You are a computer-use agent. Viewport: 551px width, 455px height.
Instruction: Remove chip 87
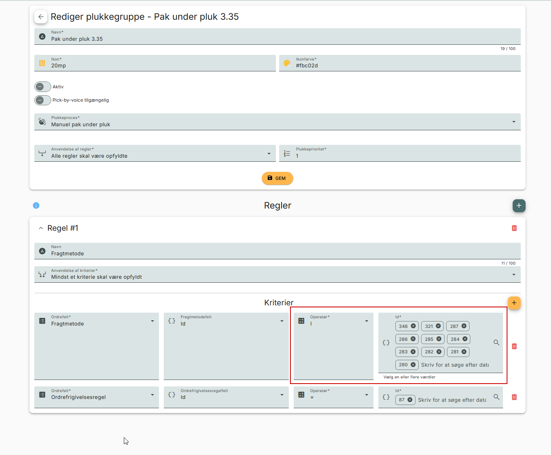coord(410,400)
